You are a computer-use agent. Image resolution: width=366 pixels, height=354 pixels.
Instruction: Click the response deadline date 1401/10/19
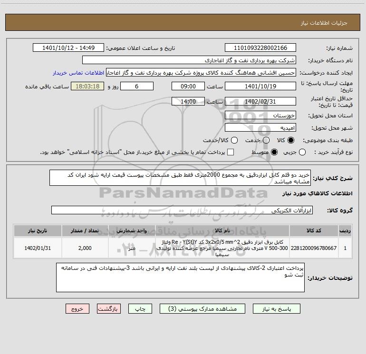260,86
